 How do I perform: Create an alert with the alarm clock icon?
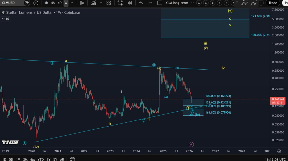120,3
